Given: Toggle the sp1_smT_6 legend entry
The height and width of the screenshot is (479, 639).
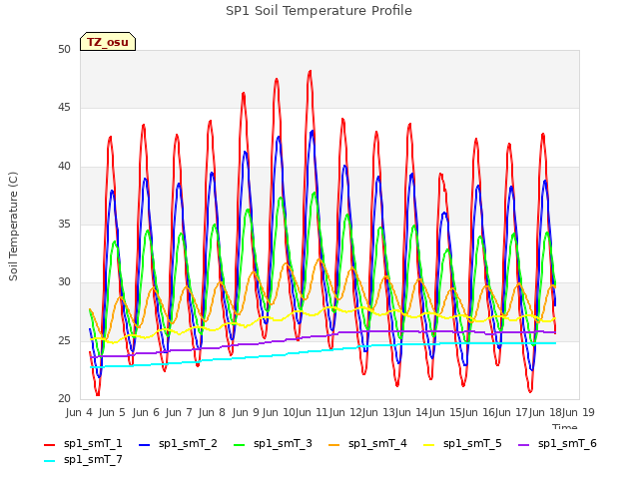Looking at the screenshot, I should [557, 443].
